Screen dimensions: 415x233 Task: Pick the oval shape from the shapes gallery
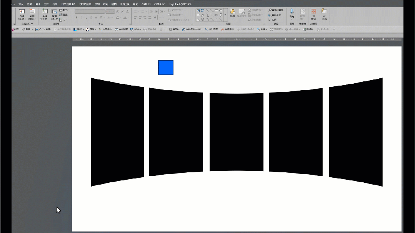pyautogui.click(x=221, y=11)
